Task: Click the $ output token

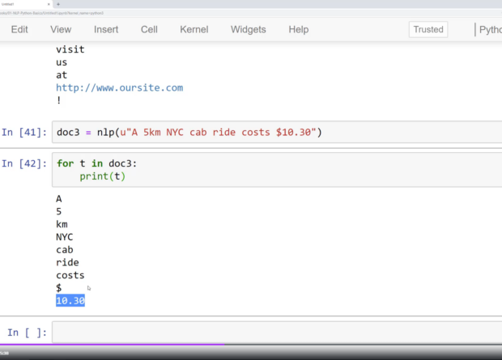Action: coord(59,288)
